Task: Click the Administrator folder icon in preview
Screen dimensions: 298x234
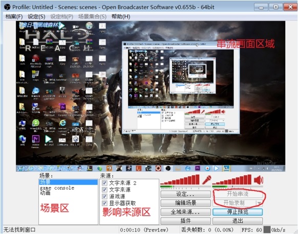Action: 22,107
